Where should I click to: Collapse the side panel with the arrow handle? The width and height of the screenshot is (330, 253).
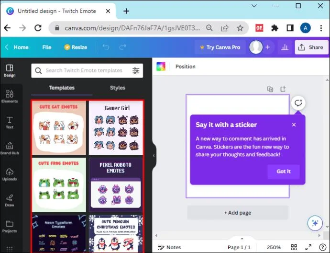coord(154,156)
